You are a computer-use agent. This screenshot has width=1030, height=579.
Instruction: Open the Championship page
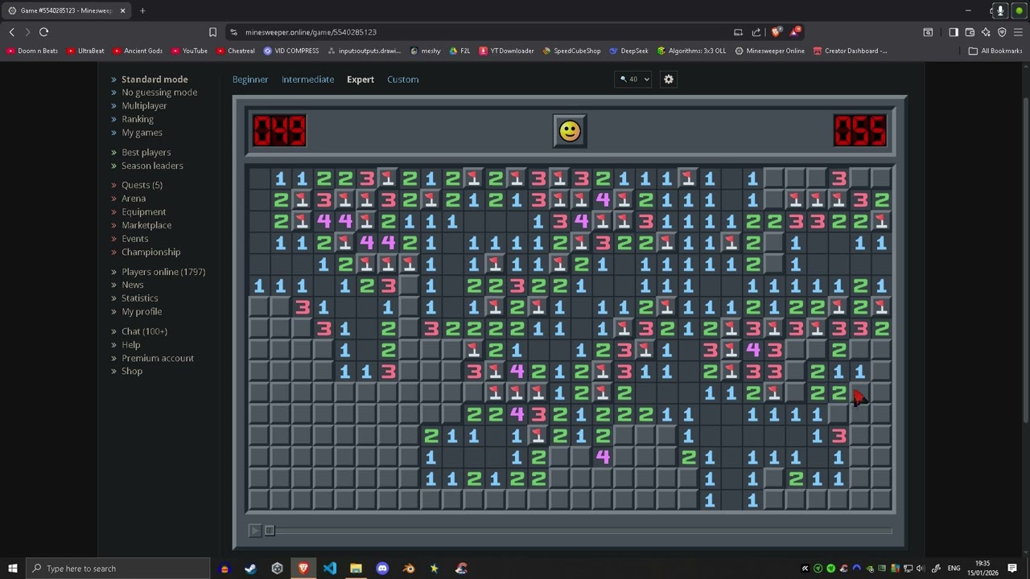[x=150, y=253]
